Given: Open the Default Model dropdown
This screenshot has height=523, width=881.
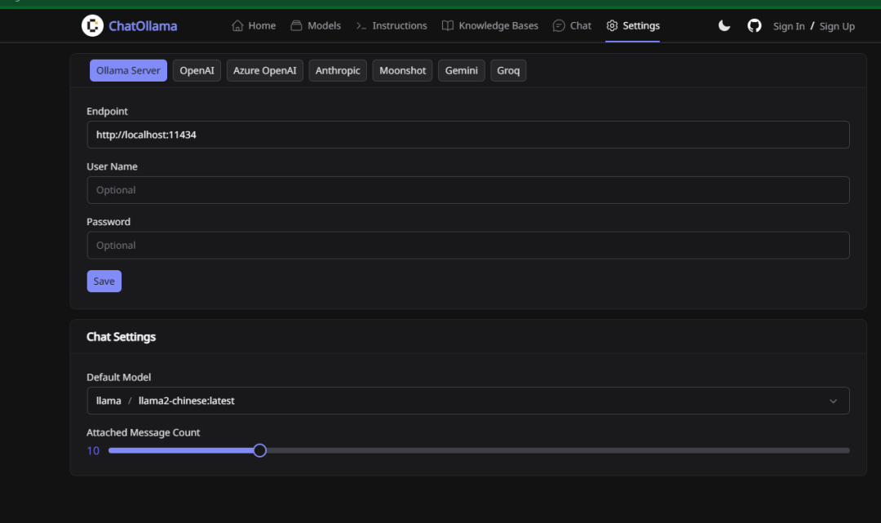Looking at the screenshot, I should (x=468, y=401).
